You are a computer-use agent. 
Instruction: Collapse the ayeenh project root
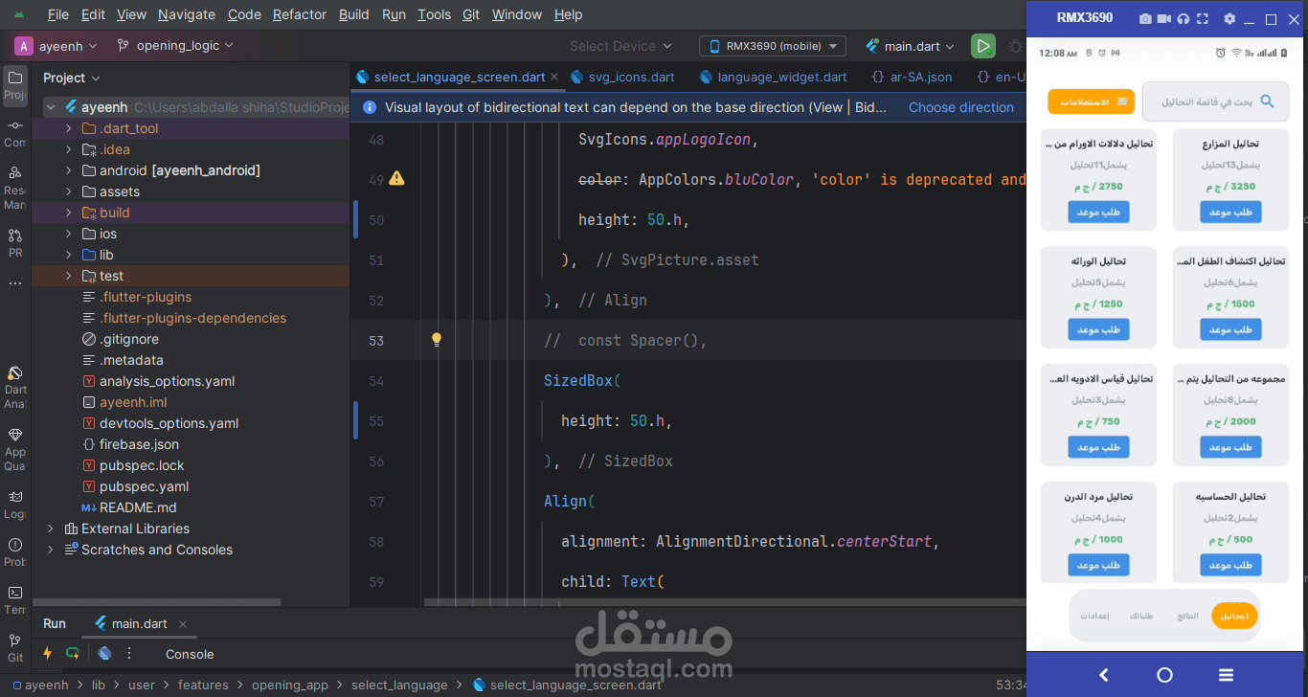tap(50, 107)
